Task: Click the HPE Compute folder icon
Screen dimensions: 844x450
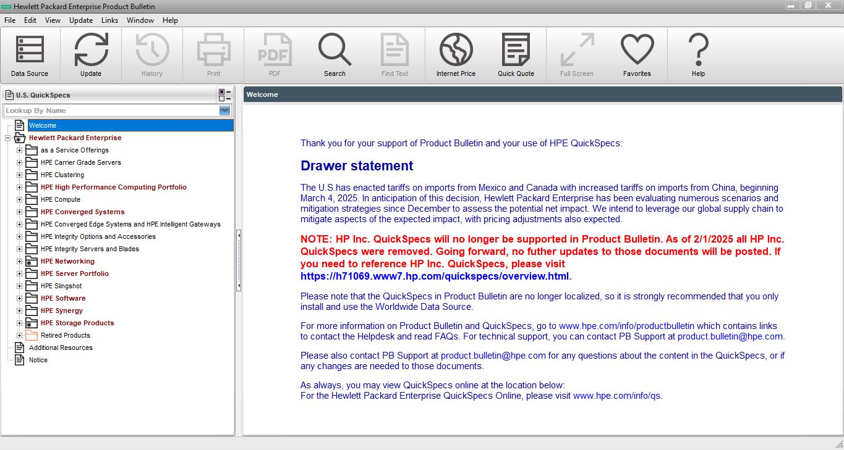Action: [x=32, y=199]
